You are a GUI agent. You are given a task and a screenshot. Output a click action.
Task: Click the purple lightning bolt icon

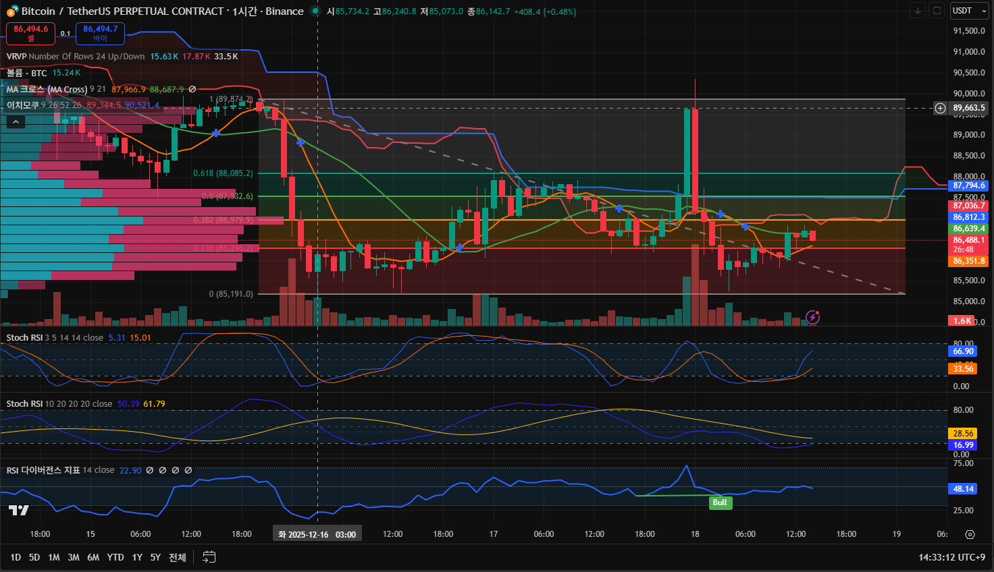click(813, 317)
